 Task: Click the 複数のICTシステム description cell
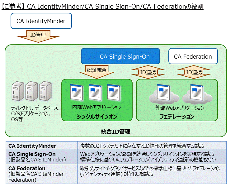pyautogui.click(x=152, y=146)
